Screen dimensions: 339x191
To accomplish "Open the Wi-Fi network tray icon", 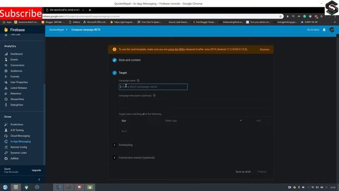I will (313, 187).
